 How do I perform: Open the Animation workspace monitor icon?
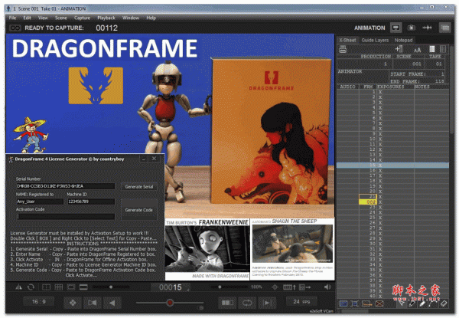coord(396,28)
